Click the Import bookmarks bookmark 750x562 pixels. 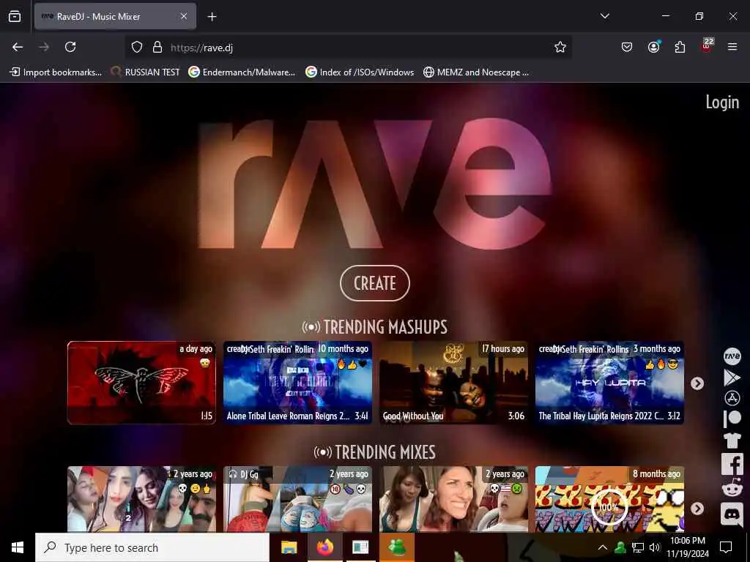(56, 72)
